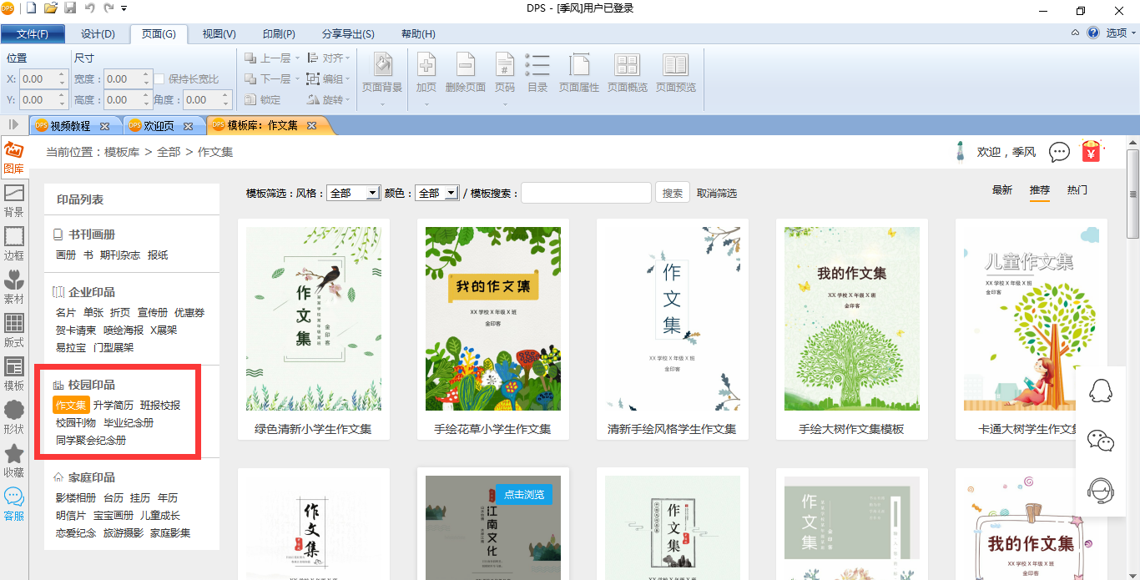Click the blue help question mark icon
Image resolution: width=1140 pixels, height=580 pixels.
(1093, 33)
